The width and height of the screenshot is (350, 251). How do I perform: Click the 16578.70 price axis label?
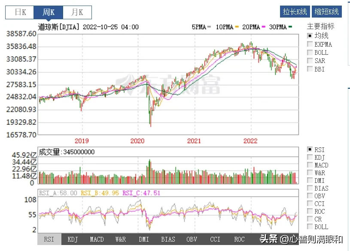21,135
